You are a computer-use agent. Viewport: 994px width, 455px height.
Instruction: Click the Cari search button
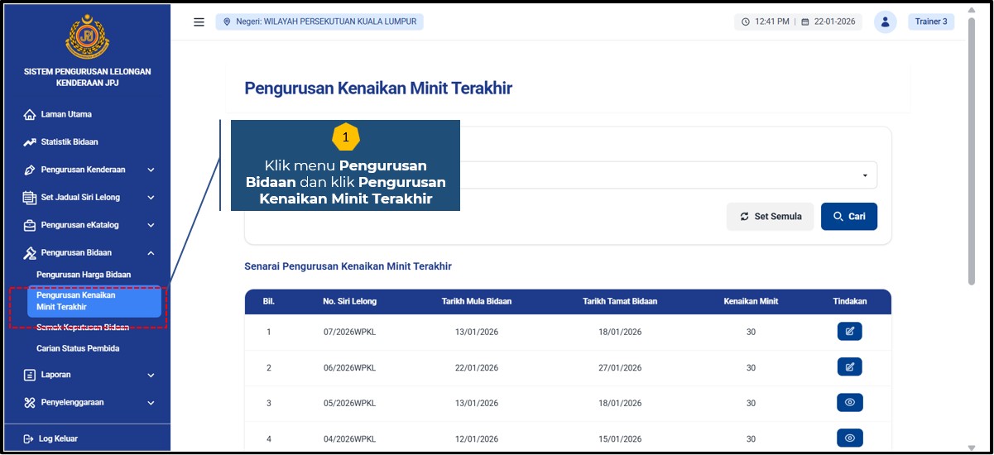coord(848,217)
